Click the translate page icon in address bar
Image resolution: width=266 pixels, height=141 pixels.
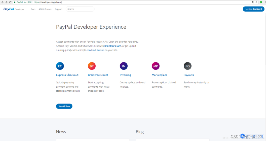(x=253, y=2)
